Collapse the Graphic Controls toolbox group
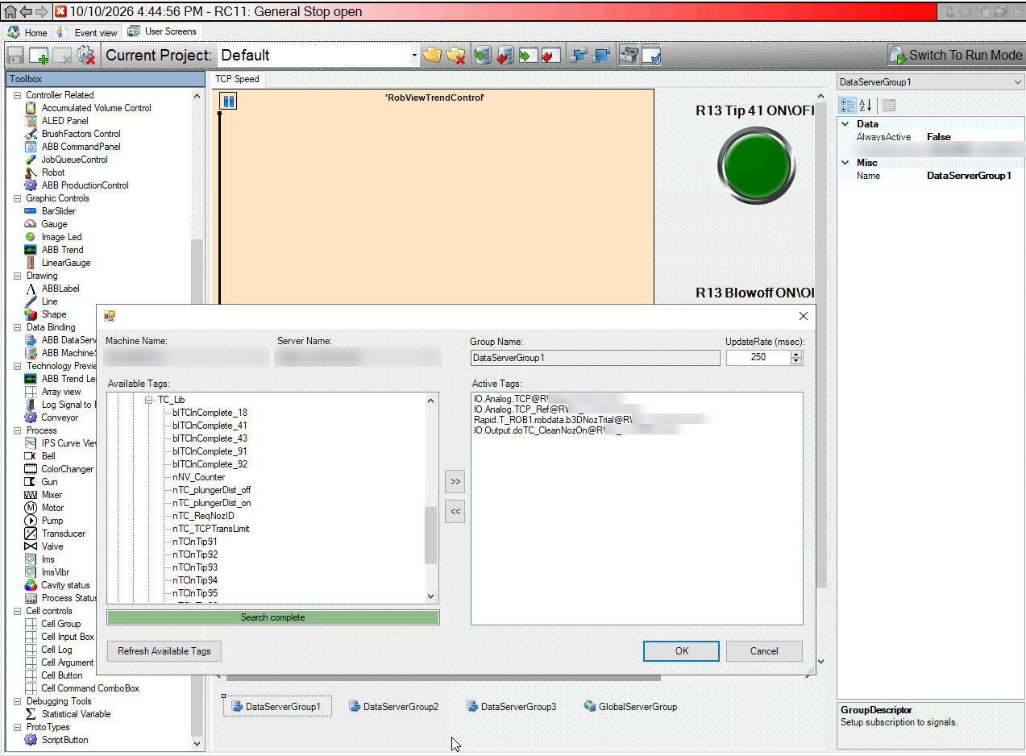This screenshot has height=756, width=1026. pos(18,198)
